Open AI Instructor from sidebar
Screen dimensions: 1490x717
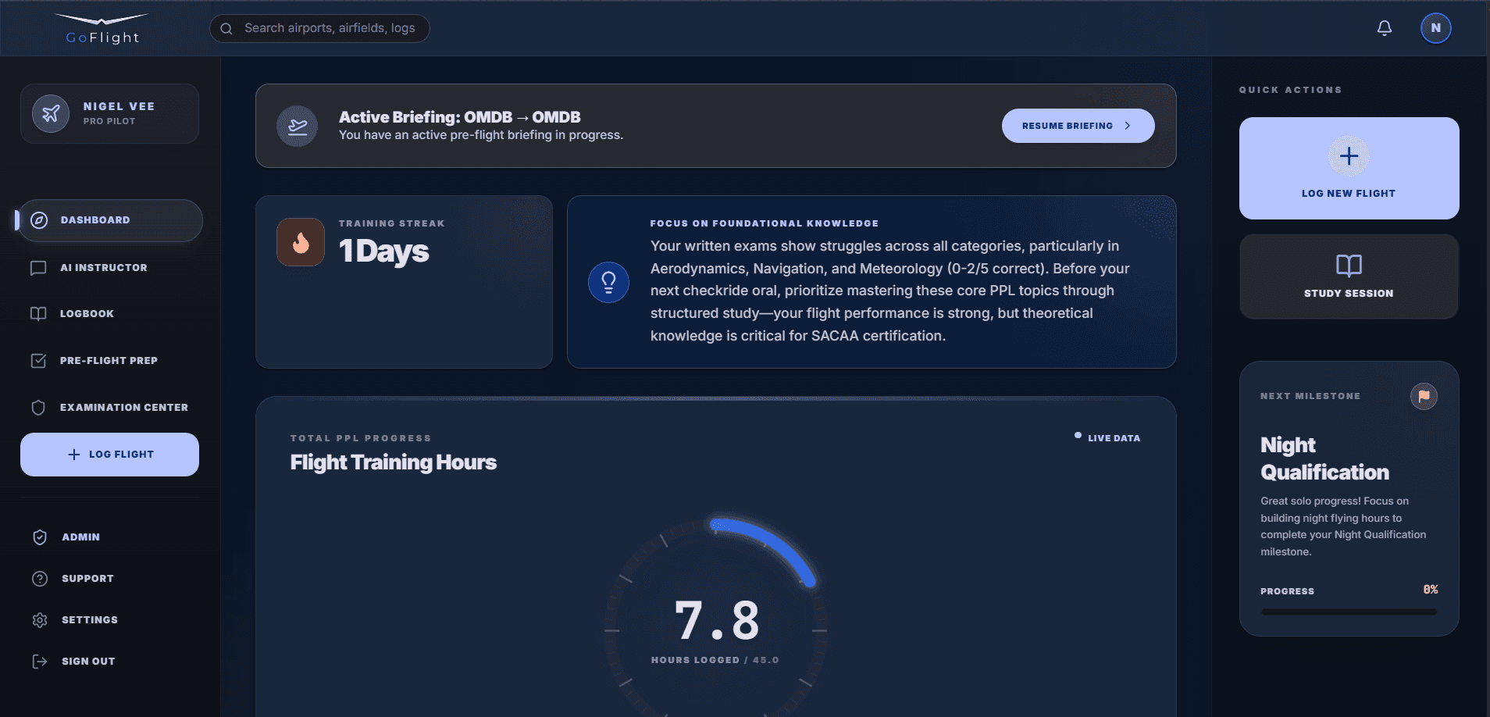click(x=109, y=268)
